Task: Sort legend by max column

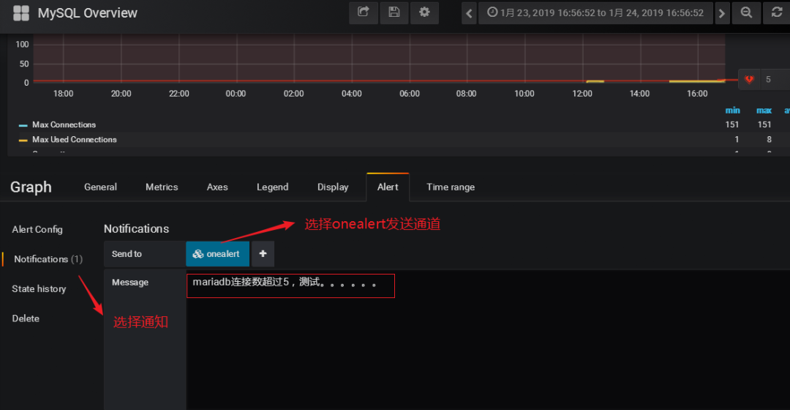Action: coord(764,111)
